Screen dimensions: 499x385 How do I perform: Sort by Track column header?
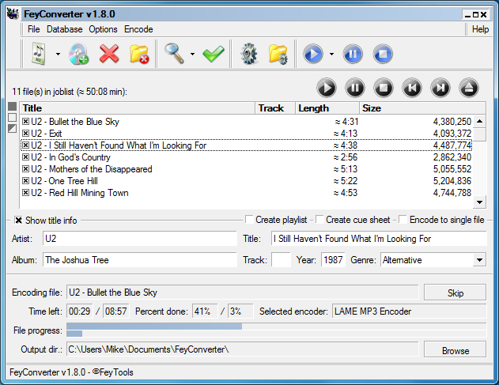275,108
